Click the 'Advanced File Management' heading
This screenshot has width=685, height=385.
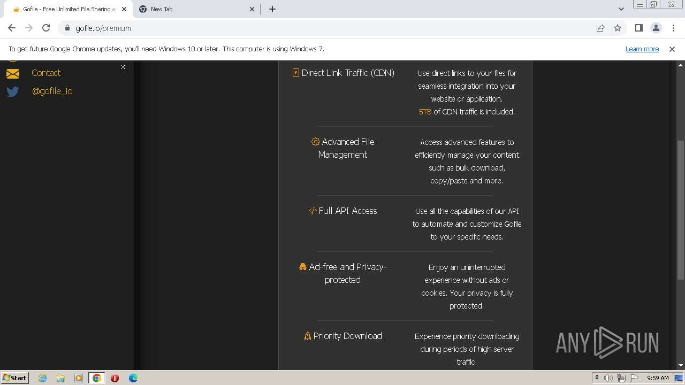[346, 148]
